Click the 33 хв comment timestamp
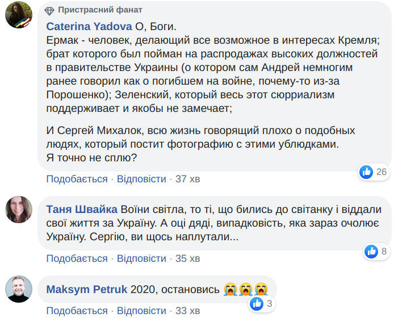 coord(188,311)
